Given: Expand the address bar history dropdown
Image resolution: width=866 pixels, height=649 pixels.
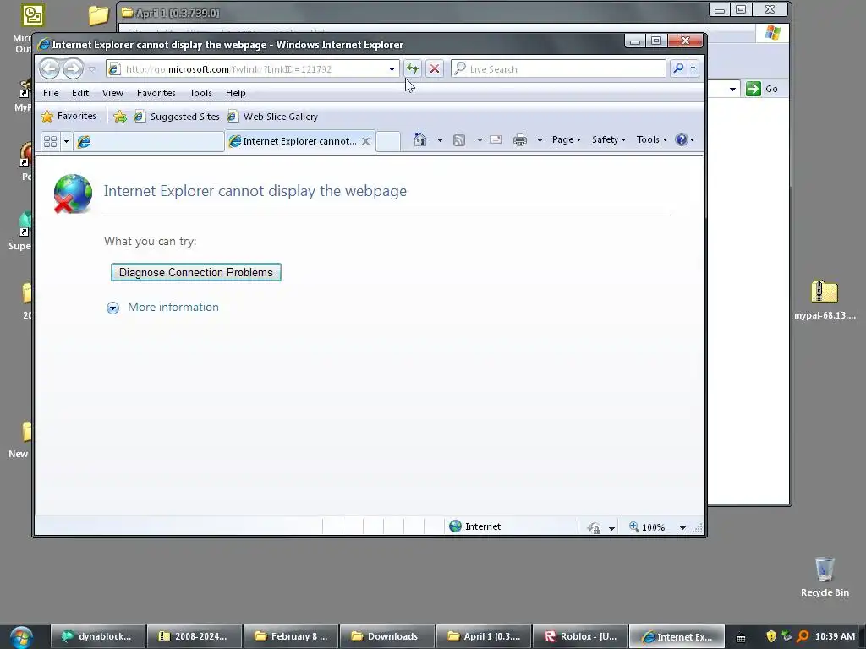Looking at the screenshot, I should (392, 69).
